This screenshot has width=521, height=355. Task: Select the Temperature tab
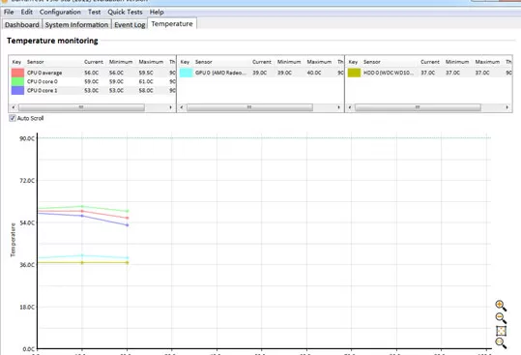172,23
